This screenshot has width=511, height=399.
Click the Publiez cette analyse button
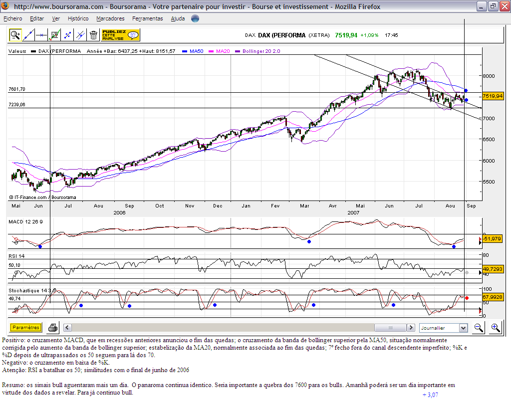120,35
